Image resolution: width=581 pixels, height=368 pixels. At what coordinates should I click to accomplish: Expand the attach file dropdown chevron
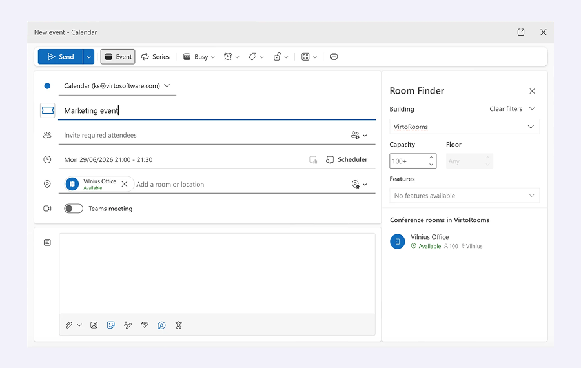click(x=79, y=325)
